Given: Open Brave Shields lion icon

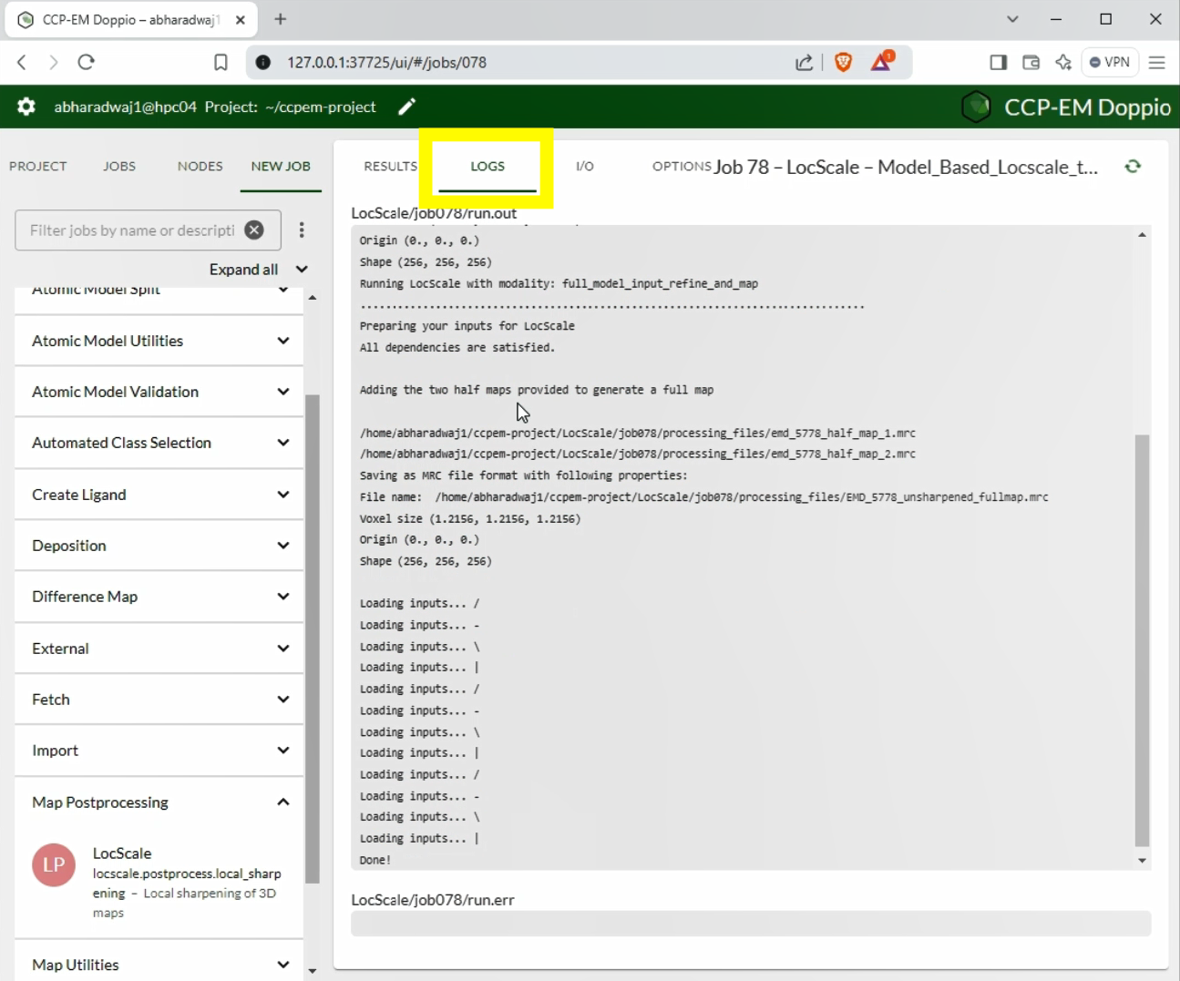Looking at the screenshot, I should 844,62.
